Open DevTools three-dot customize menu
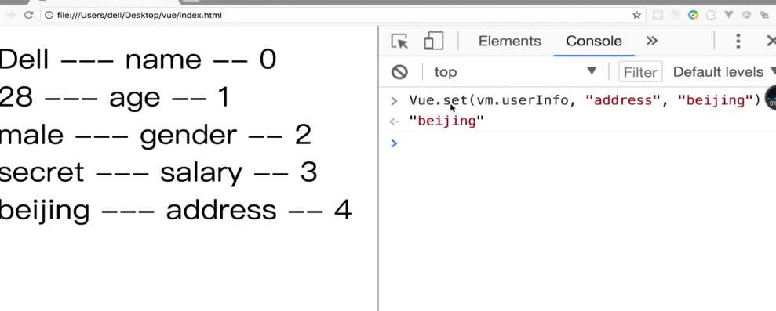The width and height of the screenshot is (776, 311). coord(738,41)
